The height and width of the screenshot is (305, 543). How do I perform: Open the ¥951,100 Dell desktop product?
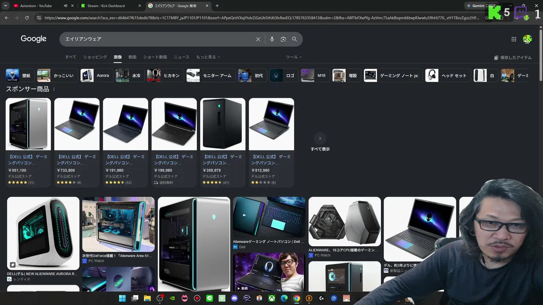point(28,142)
